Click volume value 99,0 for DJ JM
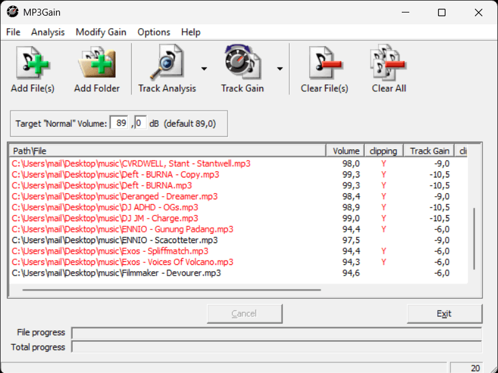Image resolution: width=498 pixels, height=373 pixels. 351,218
